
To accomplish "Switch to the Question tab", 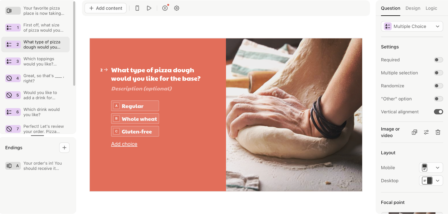I will [391, 8].
